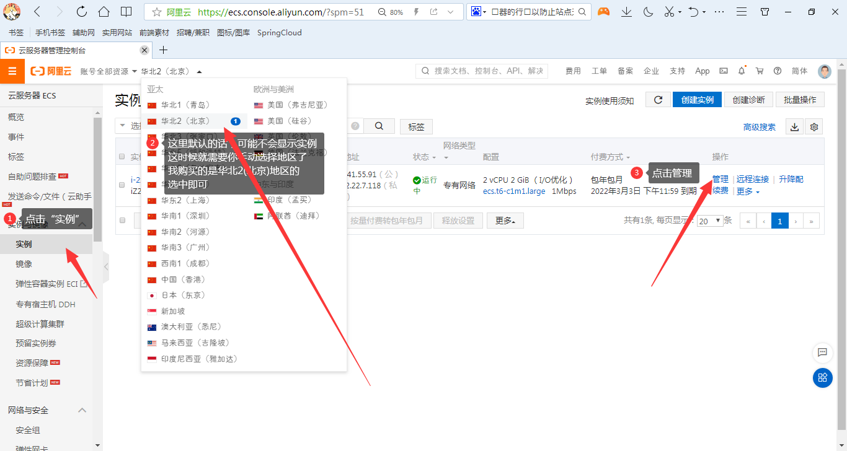Screen dimensions: 847x451
Task: Open the browser hamburger menu
Action: pos(741,12)
